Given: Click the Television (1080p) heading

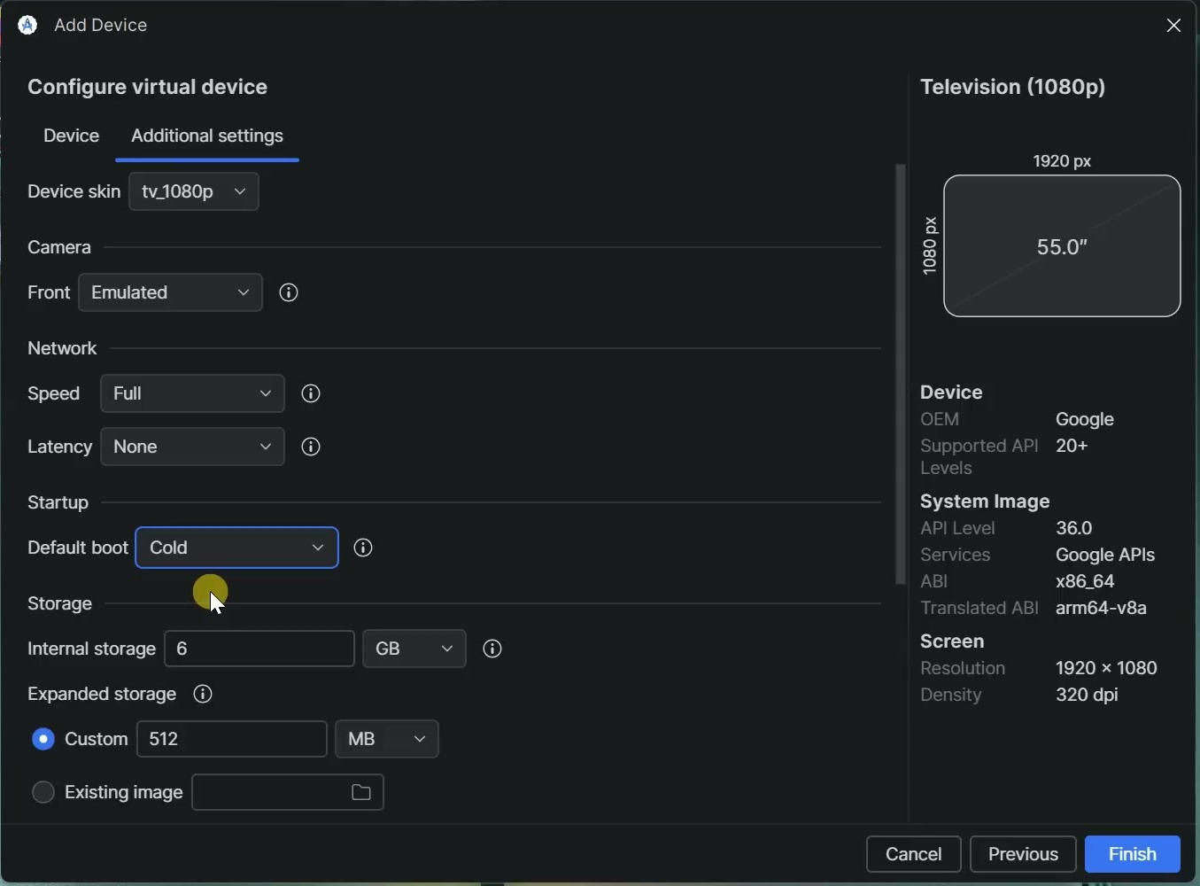Looking at the screenshot, I should (x=1014, y=88).
